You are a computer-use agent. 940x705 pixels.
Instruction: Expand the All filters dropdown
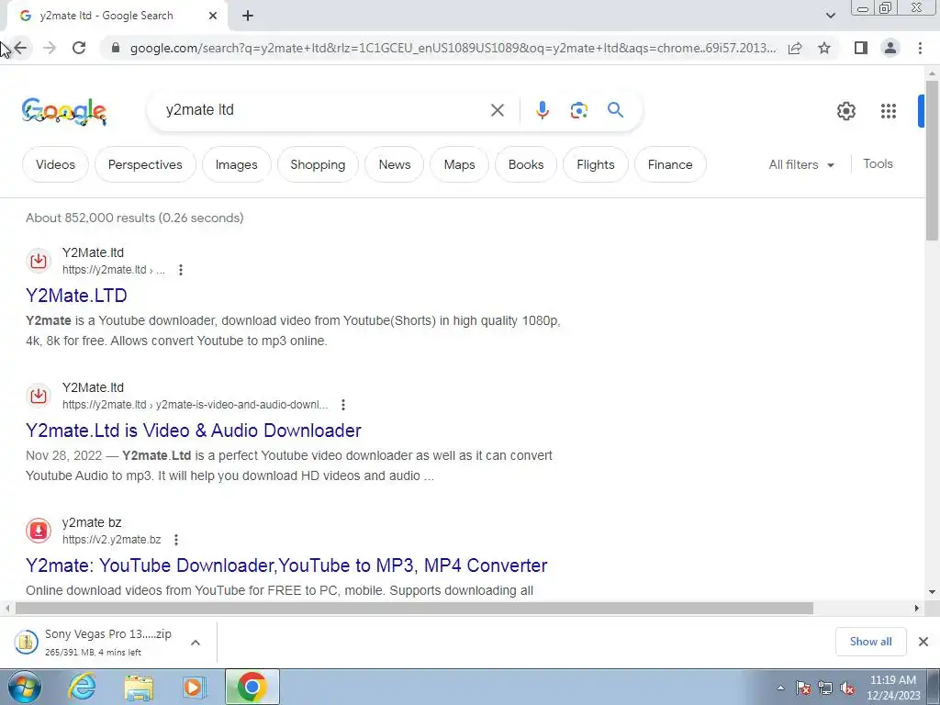pos(801,164)
